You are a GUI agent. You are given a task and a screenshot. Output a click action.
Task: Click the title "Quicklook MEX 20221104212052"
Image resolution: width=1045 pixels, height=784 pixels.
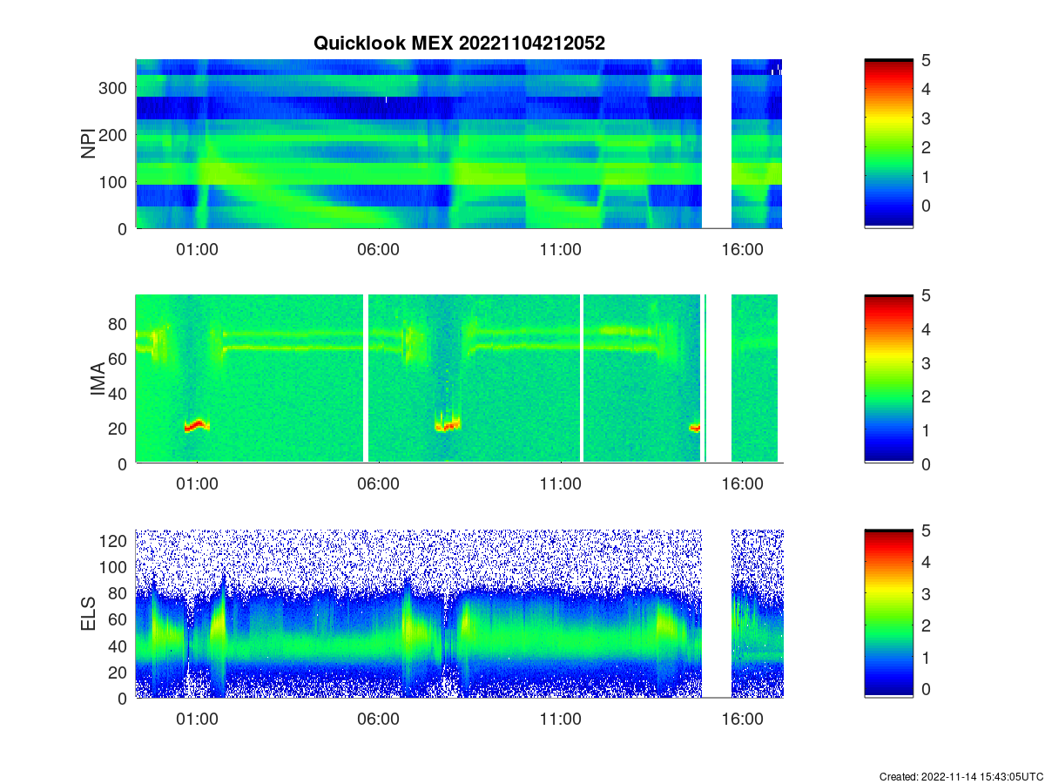click(459, 43)
